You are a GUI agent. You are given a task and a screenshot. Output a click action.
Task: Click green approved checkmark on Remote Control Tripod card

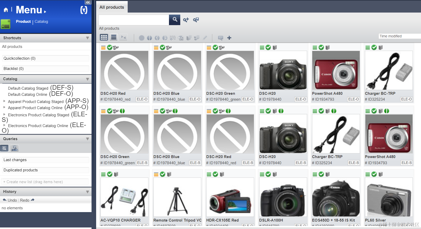pos(163,174)
